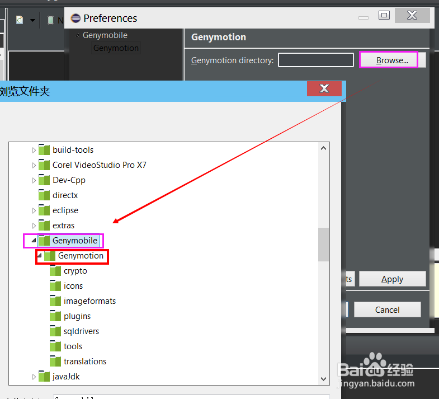Select the 'directx' folder name
This screenshot has height=399, width=439.
click(x=65, y=195)
